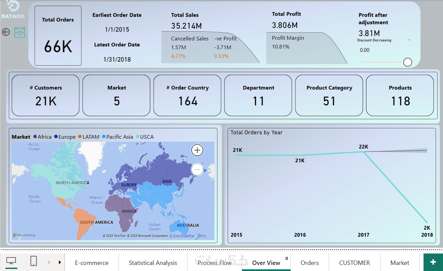Click the # Customers 21K card
This screenshot has width=443, height=271.
pyautogui.click(x=46, y=95)
